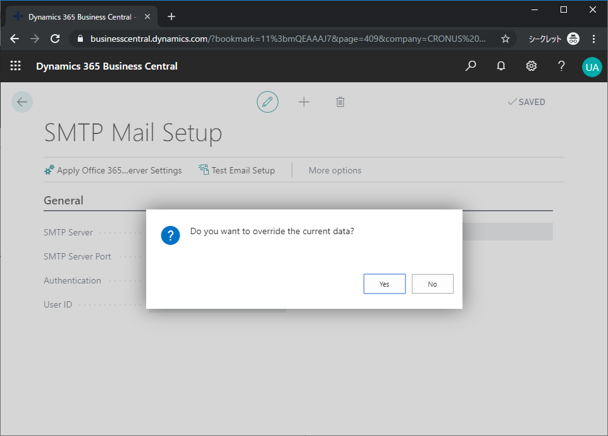The height and width of the screenshot is (436, 608).
Task: Click the SAVED status indicator
Action: tap(526, 102)
